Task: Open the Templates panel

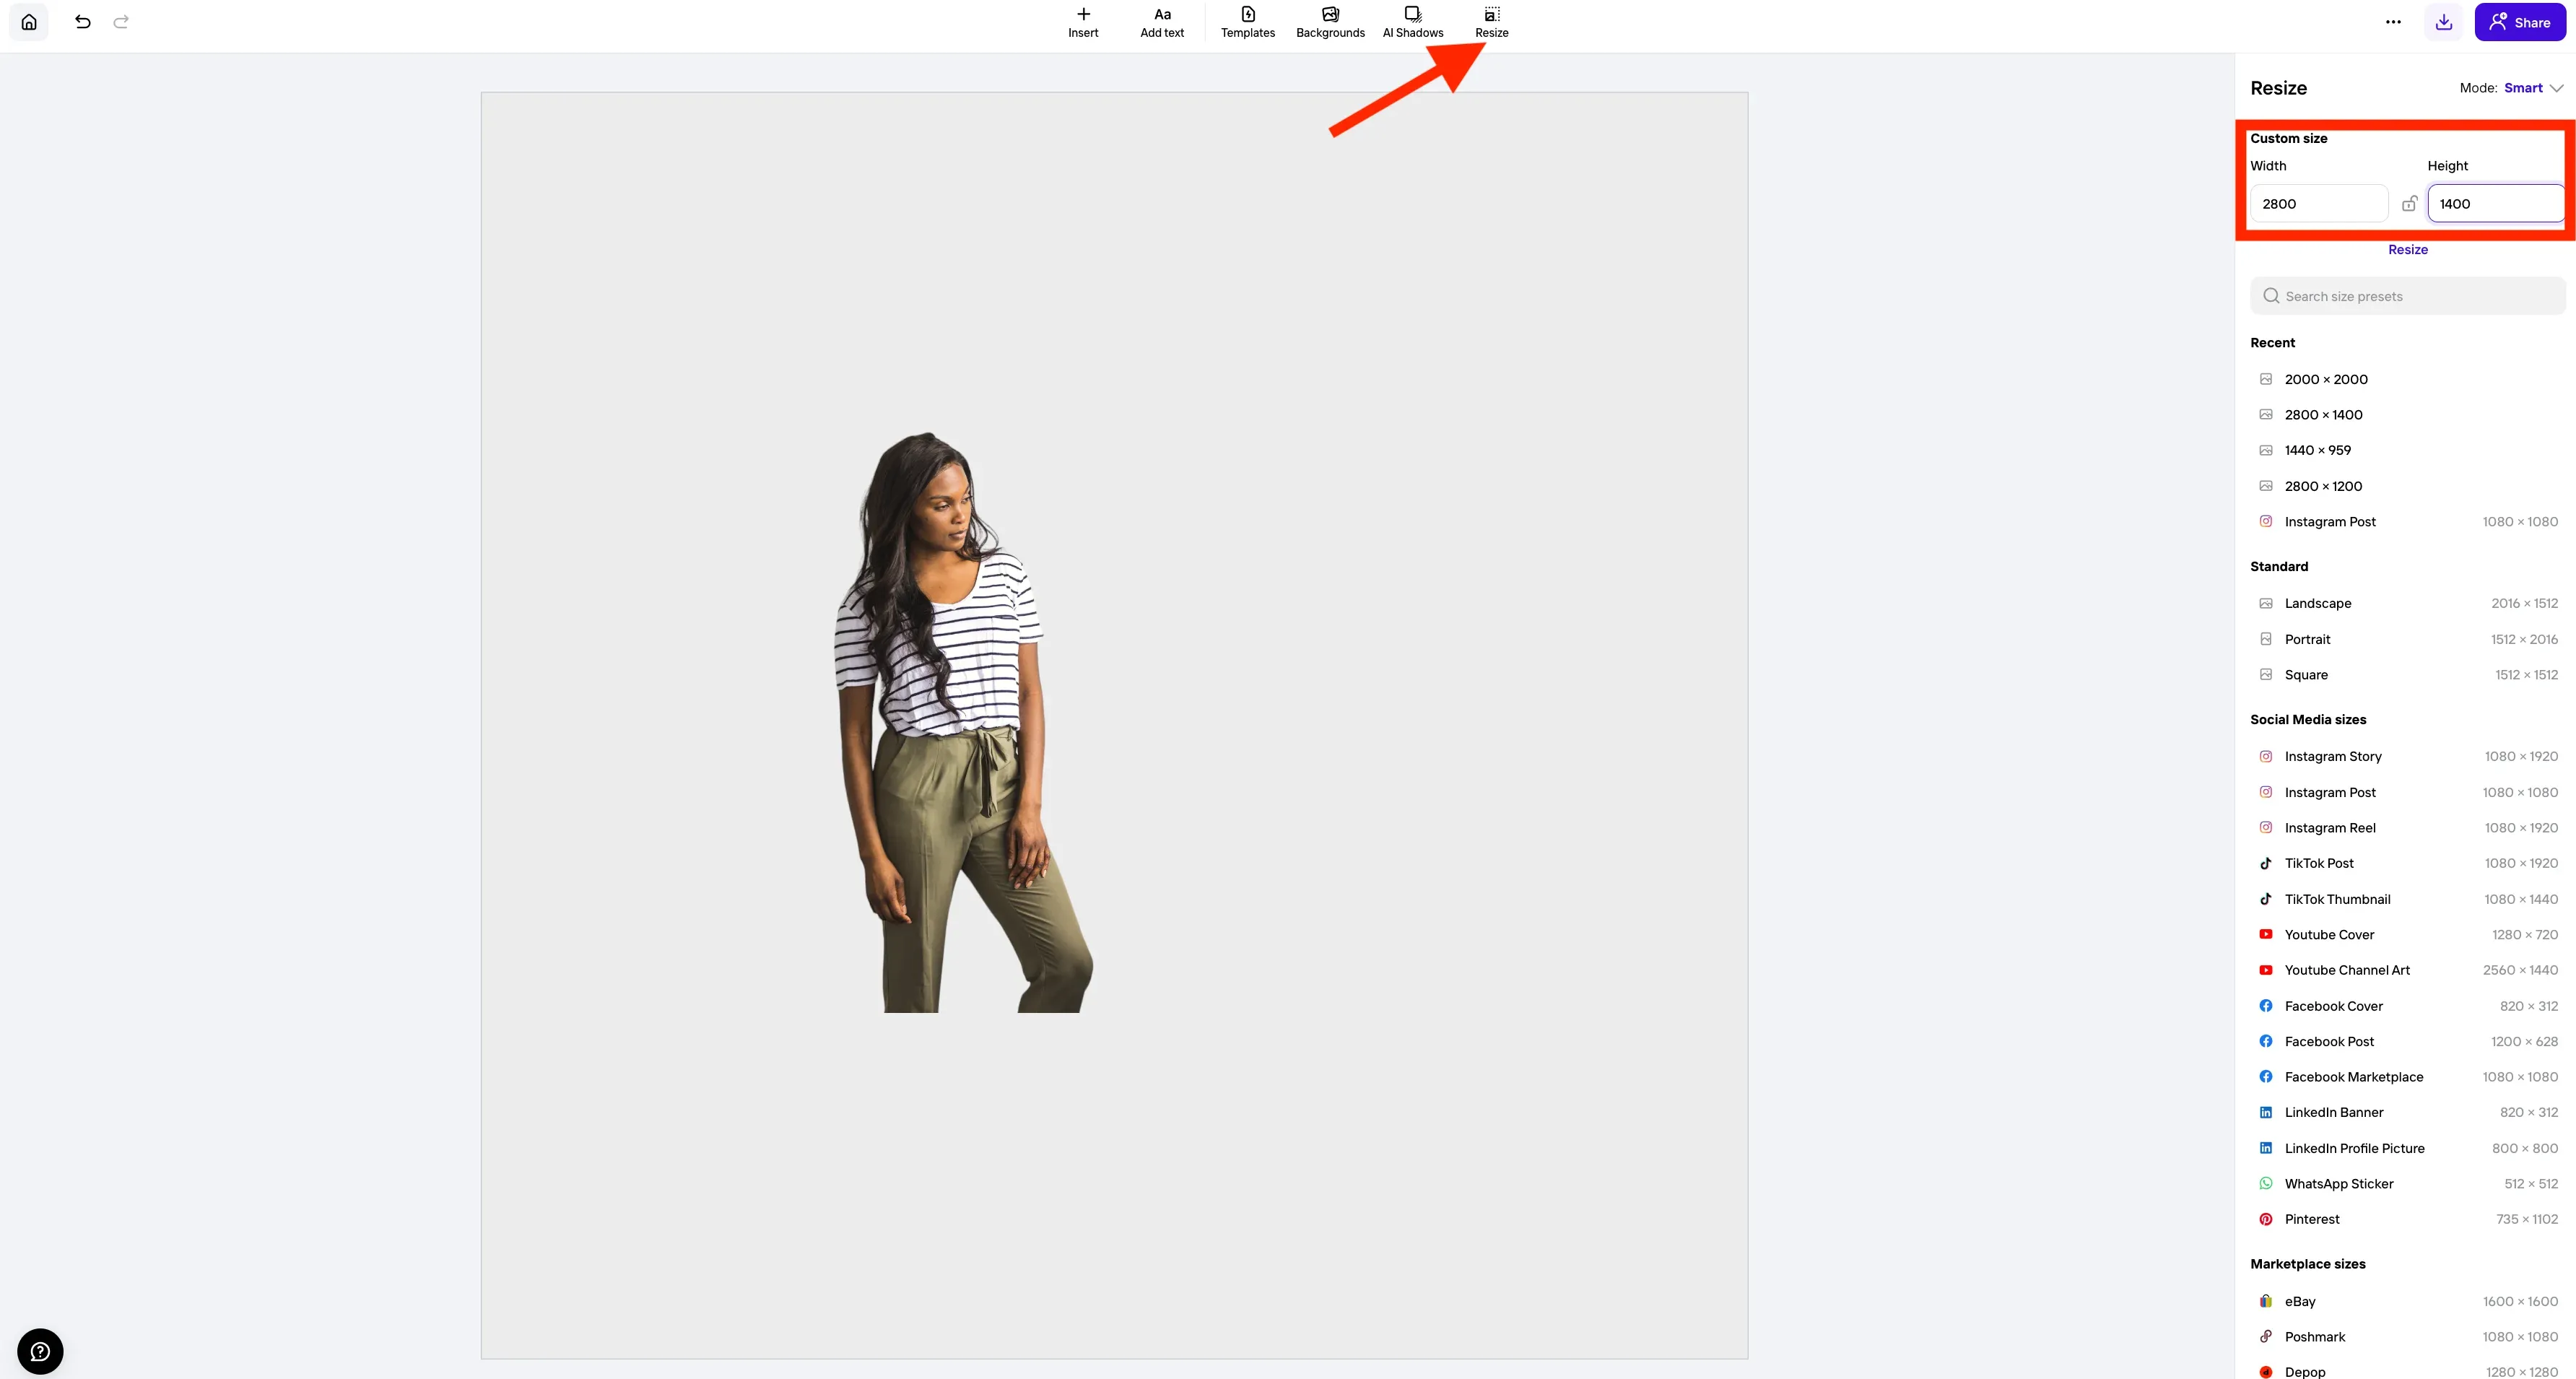Action: click(x=1248, y=22)
